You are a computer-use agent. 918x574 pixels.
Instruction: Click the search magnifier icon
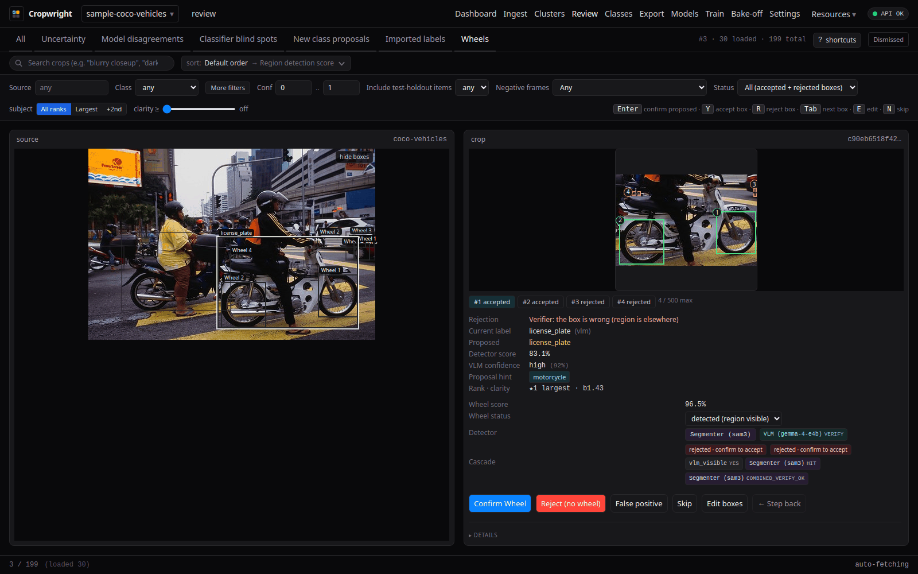[x=19, y=63]
